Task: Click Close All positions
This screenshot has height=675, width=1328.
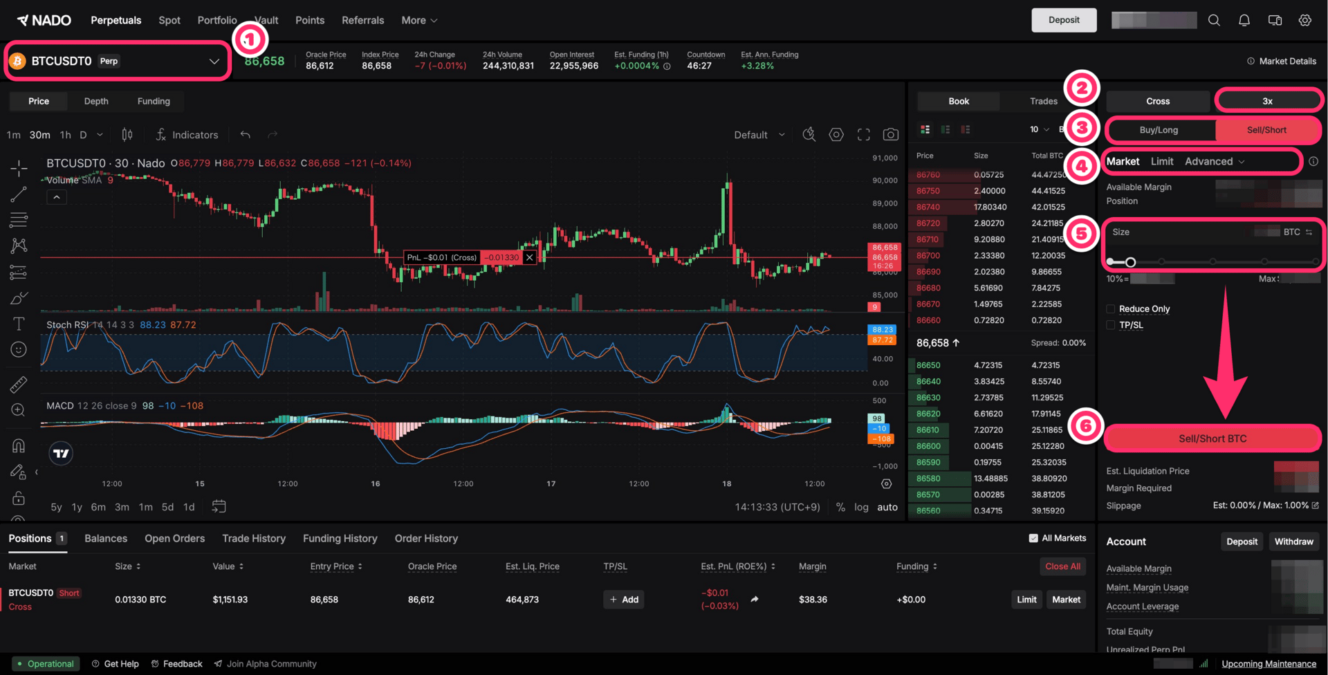Action: point(1062,566)
